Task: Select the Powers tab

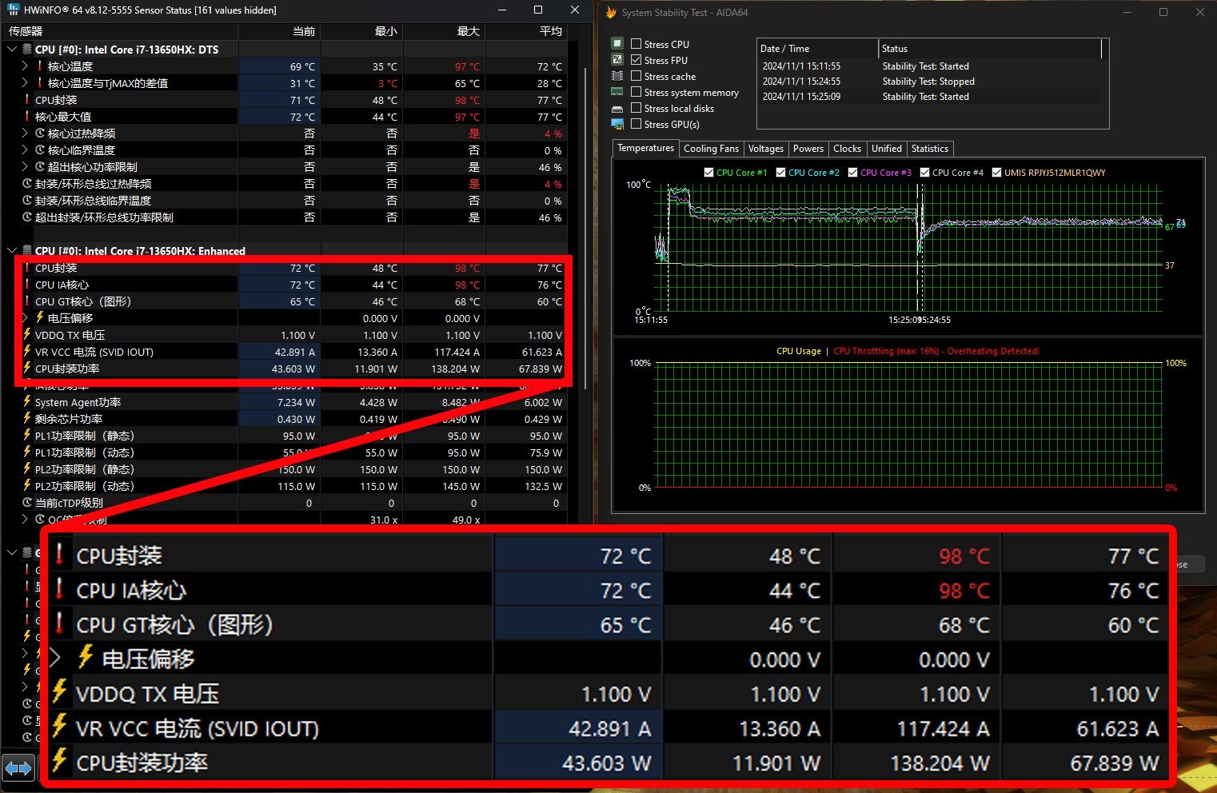Action: tap(808, 149)
